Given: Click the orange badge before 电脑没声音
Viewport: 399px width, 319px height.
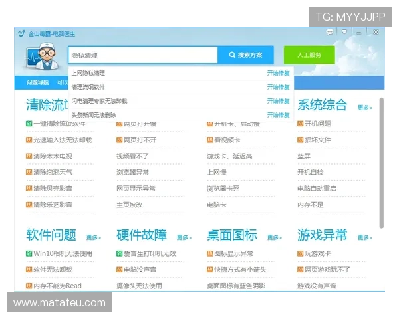Looking at the screenshot, I should (119, 270).
